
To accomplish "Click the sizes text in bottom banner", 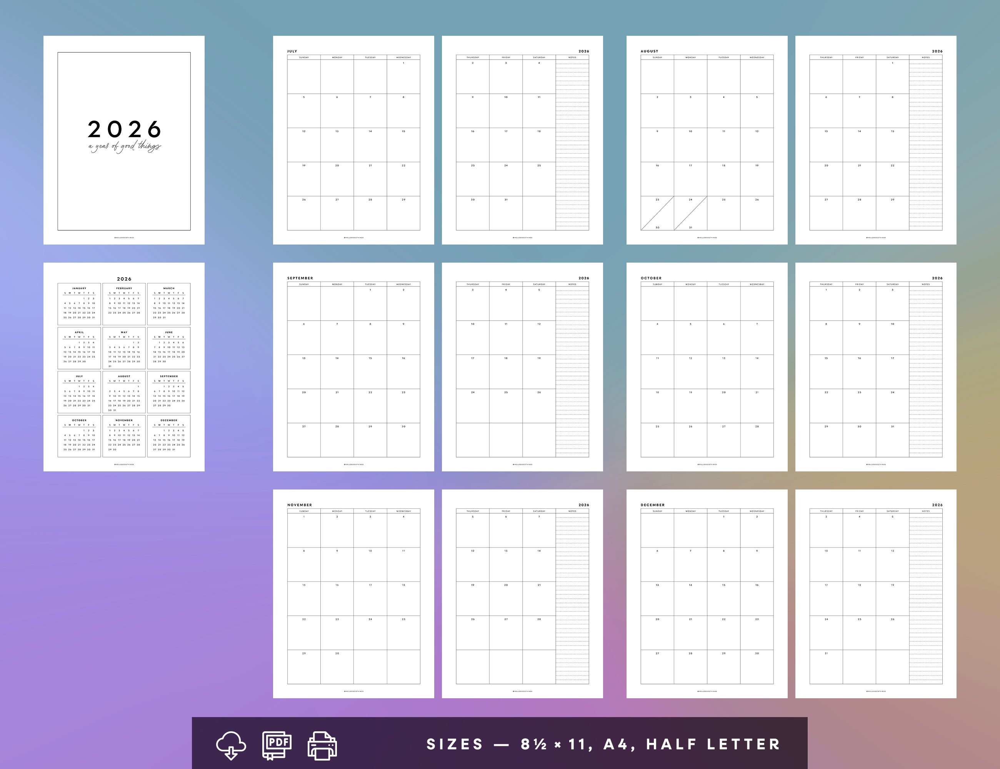I will tap(603, 744).
